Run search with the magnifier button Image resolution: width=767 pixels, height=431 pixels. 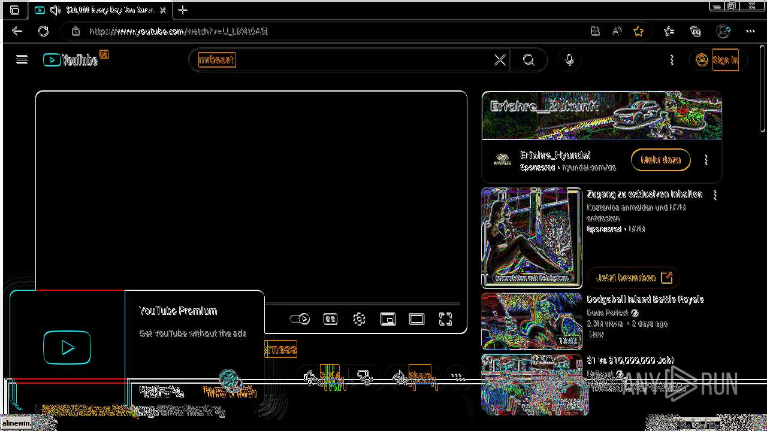click(x=529, y=60)
